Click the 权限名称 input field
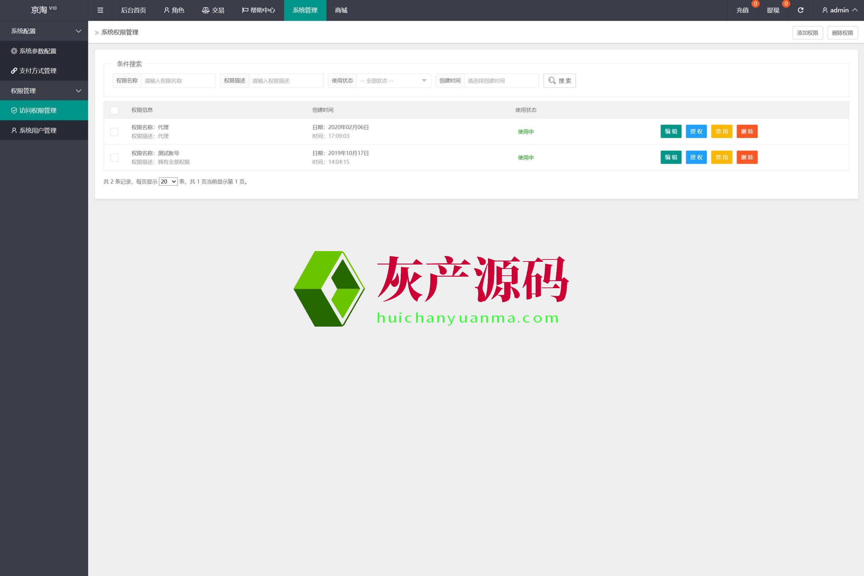This screenshot has width=864, height=576. (178, 80)
